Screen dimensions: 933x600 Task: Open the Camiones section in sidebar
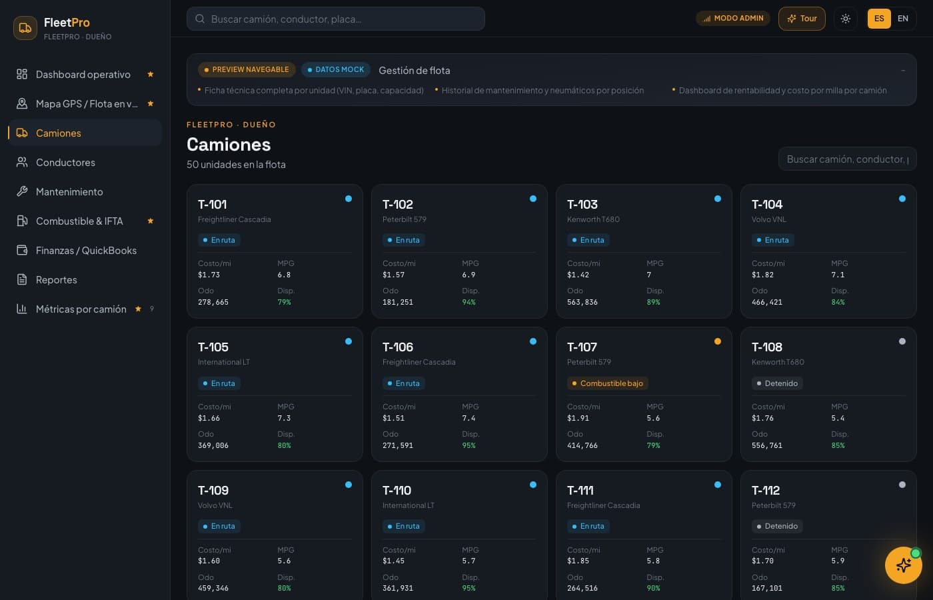[85, 133]
